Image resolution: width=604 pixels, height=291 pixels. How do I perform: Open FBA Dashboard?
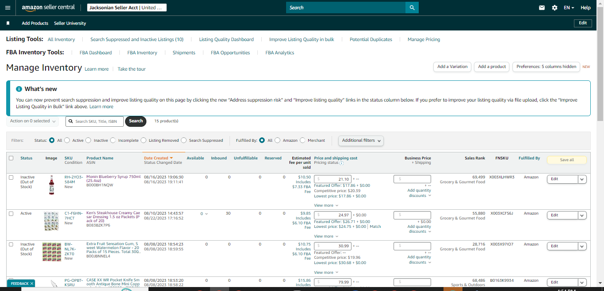tap(96, 53)
